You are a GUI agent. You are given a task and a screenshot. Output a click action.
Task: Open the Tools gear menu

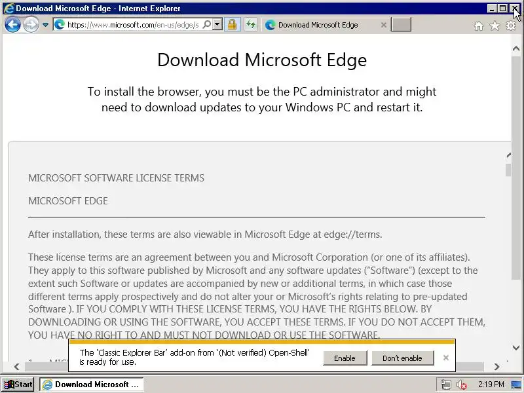click(511, 26)
